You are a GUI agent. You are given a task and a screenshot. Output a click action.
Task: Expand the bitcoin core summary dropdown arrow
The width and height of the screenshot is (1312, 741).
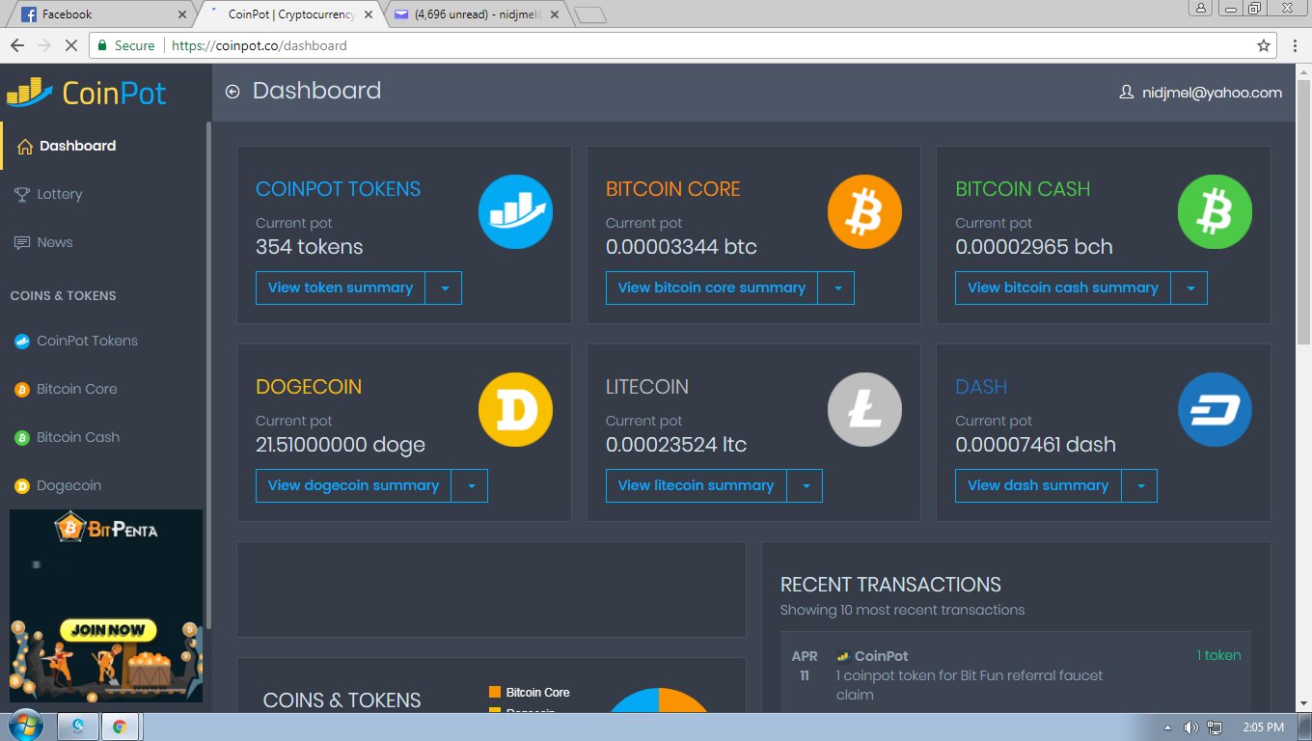point(836,288)
